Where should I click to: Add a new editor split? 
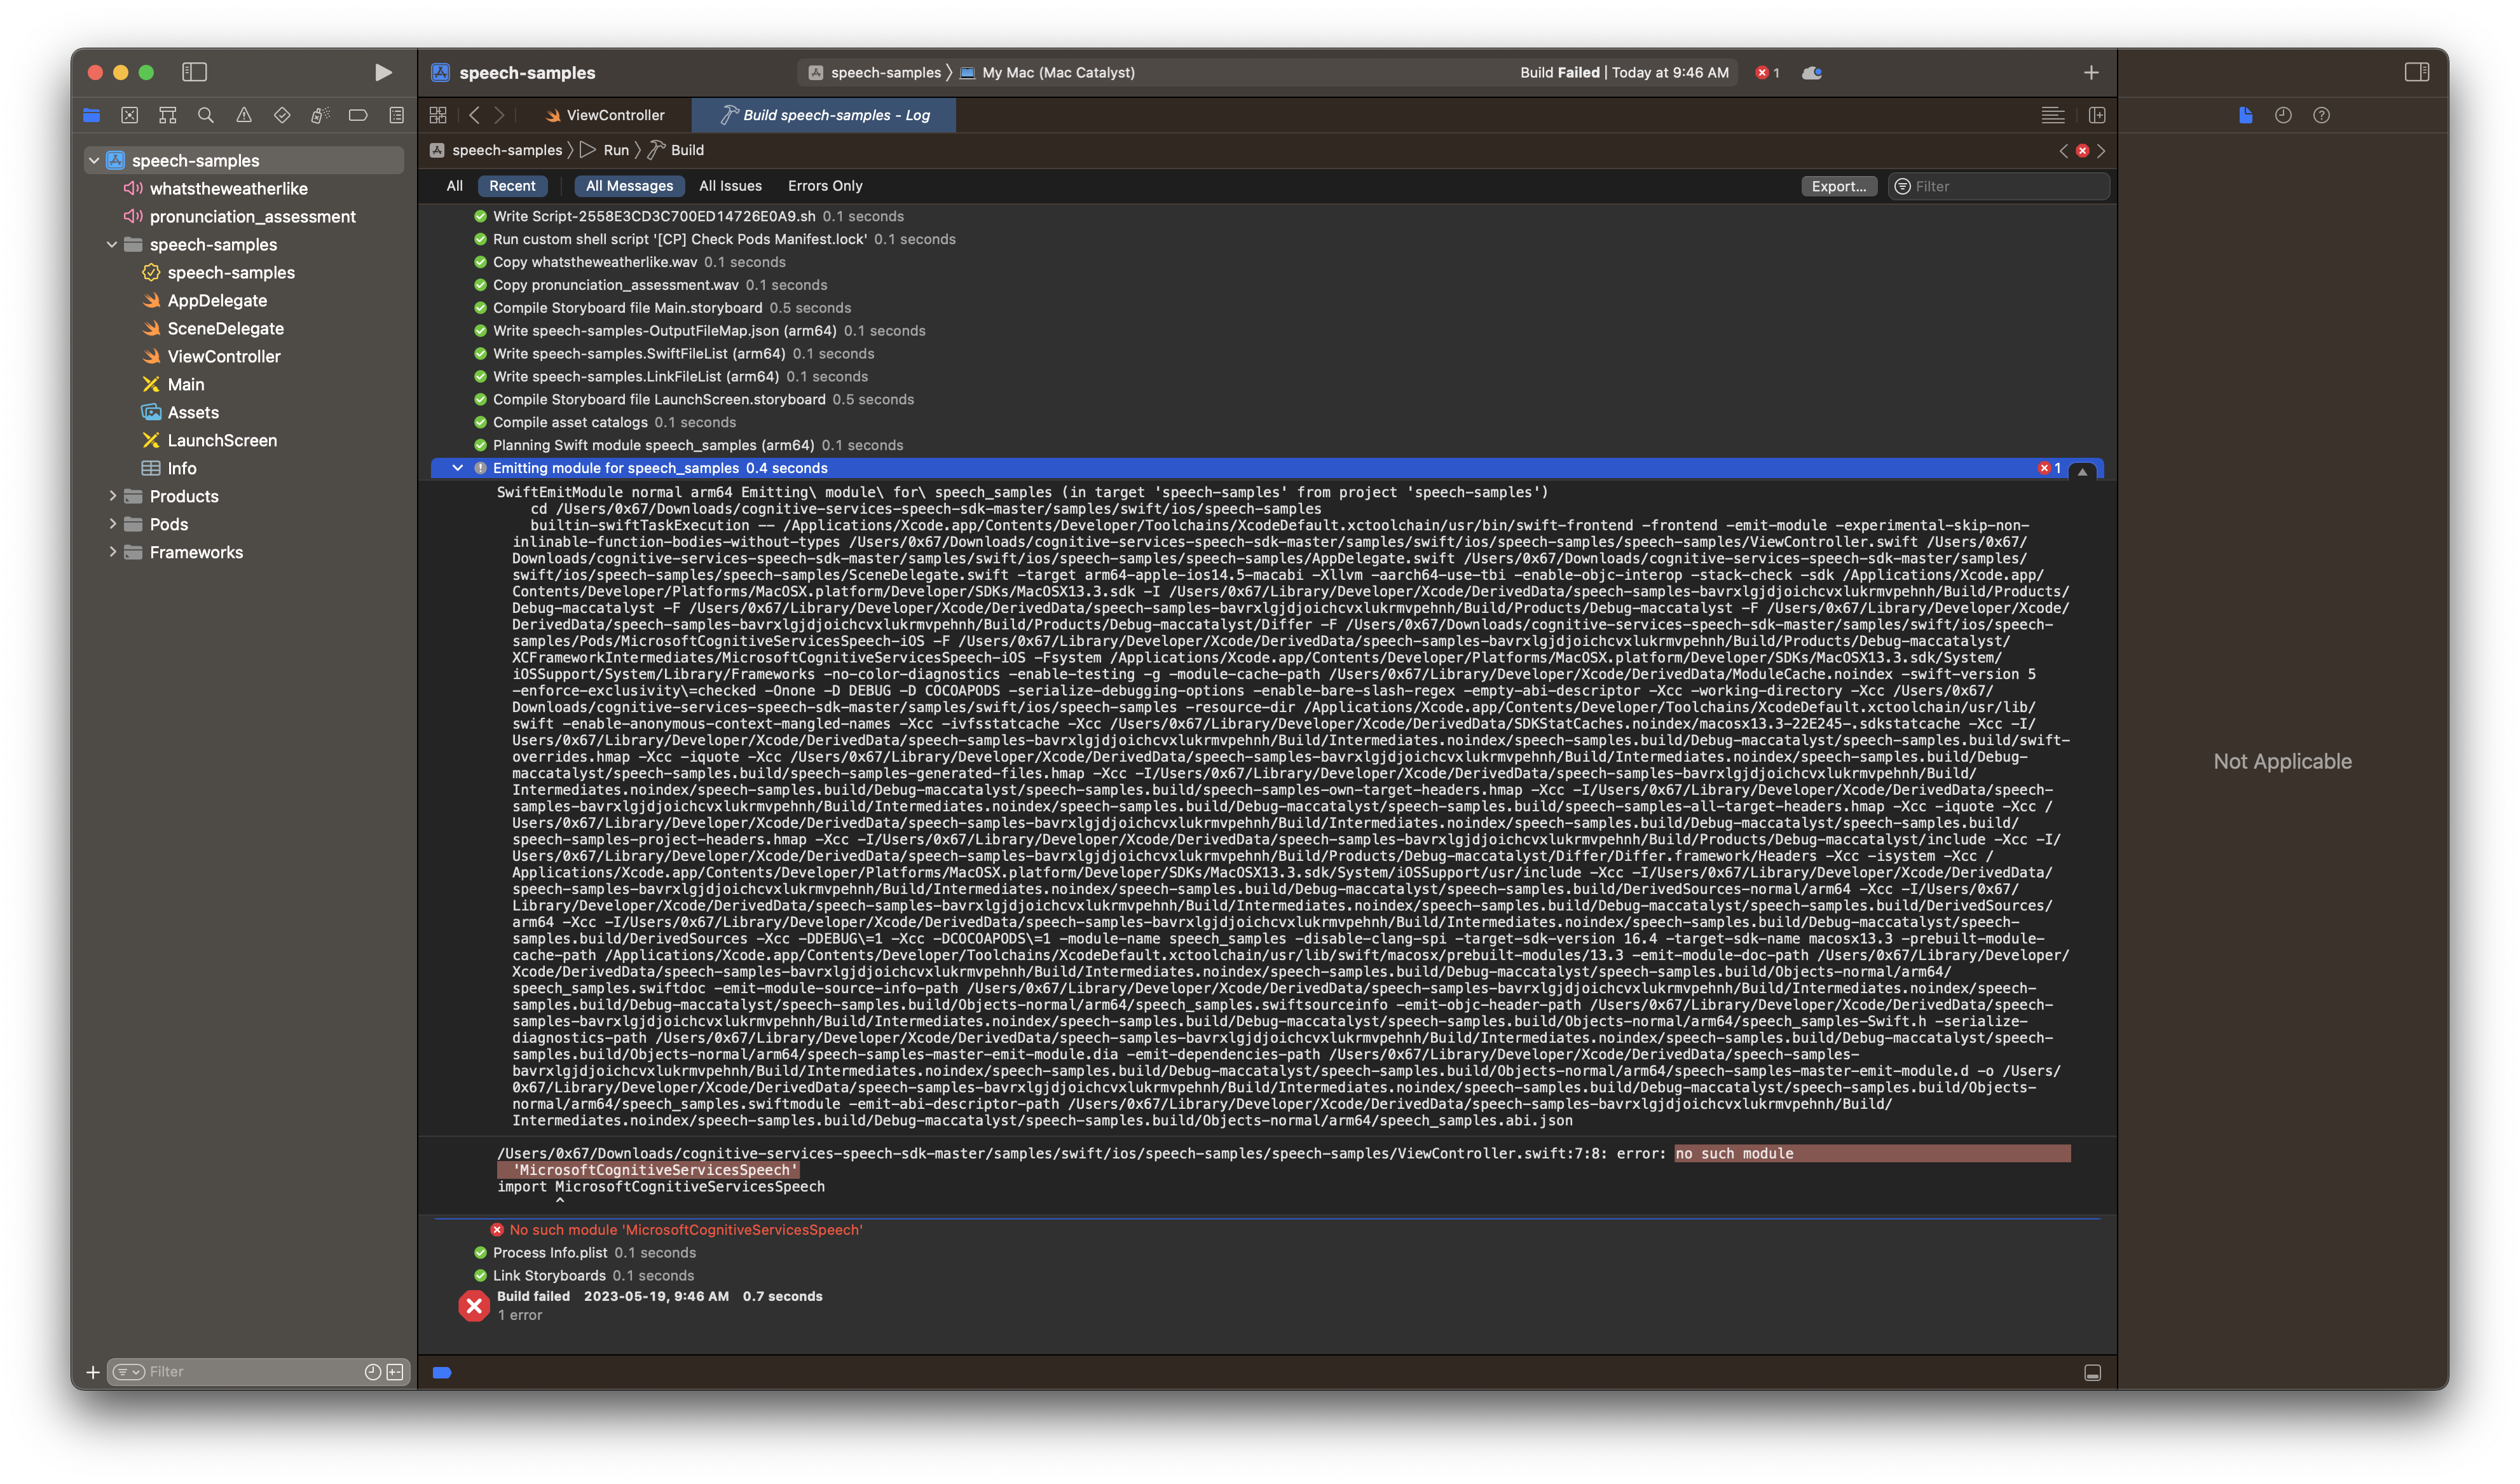tap(2097, 115)
